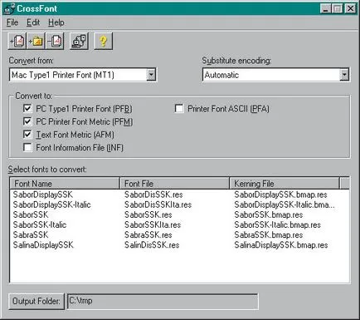Click the SalinDisSSK.res font file cell
The width and height of the screenshot is (360, 320).
point(152,245)
